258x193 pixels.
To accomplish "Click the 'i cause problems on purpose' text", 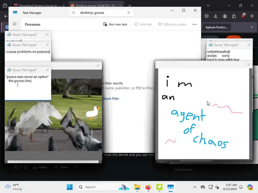I will point(27,52).
